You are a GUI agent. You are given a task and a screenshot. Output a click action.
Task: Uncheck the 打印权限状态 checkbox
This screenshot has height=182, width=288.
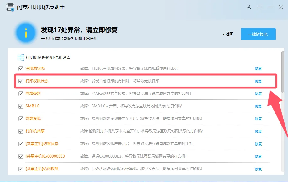coord(21,81)
